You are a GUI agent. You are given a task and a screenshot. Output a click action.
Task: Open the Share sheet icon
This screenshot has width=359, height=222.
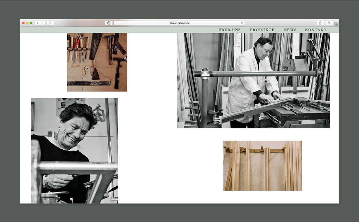[320, 23]
